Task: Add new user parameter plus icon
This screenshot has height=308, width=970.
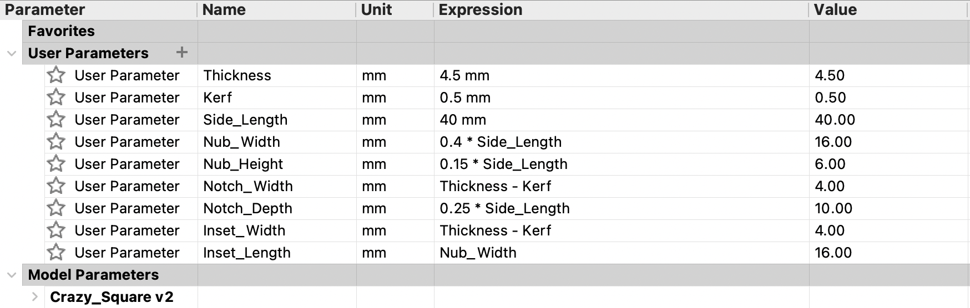Action: click(181, 53)
